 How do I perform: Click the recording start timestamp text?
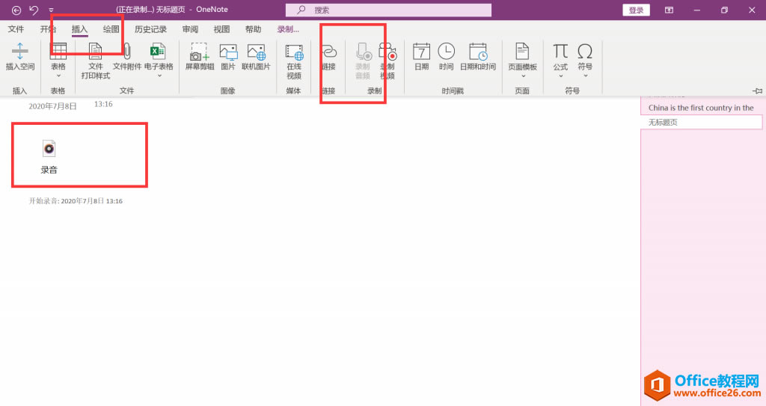(76, 201)
